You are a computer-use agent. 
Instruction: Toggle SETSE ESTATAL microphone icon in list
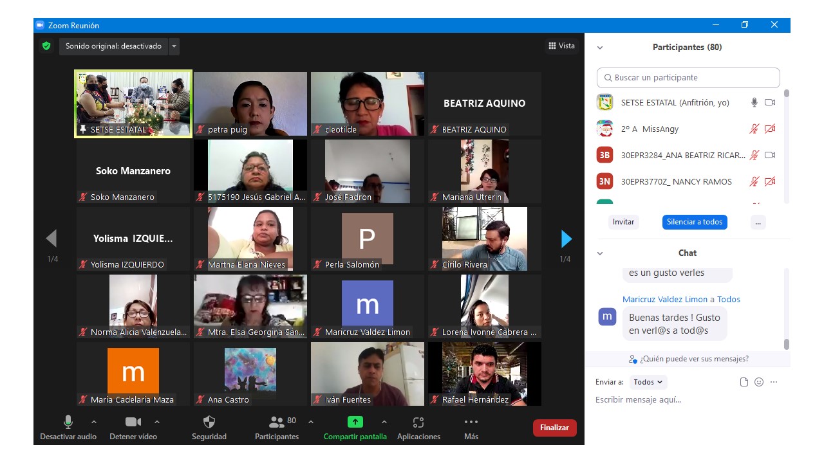tap(754, 102)
